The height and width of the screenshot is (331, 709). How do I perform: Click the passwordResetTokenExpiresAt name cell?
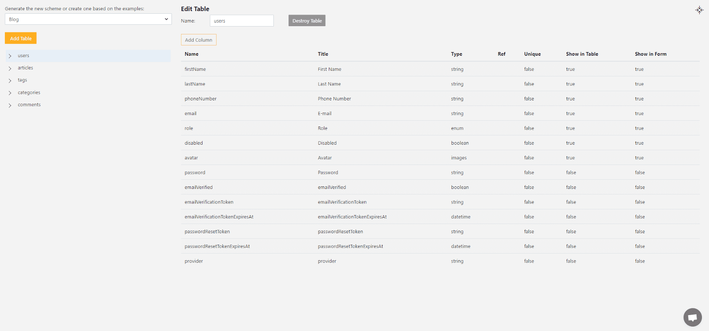pos(217,246)
